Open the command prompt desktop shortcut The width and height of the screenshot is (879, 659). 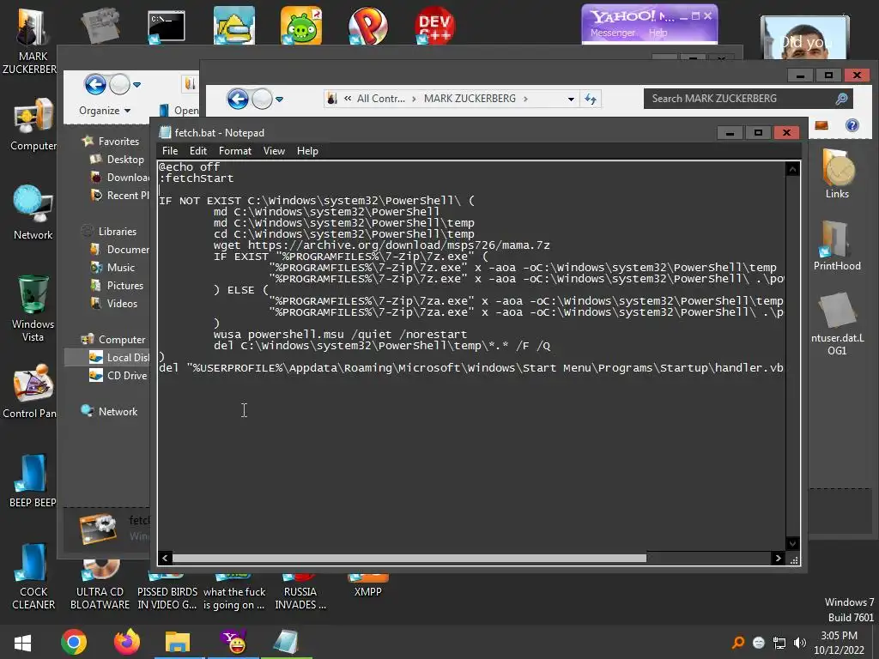166,27
